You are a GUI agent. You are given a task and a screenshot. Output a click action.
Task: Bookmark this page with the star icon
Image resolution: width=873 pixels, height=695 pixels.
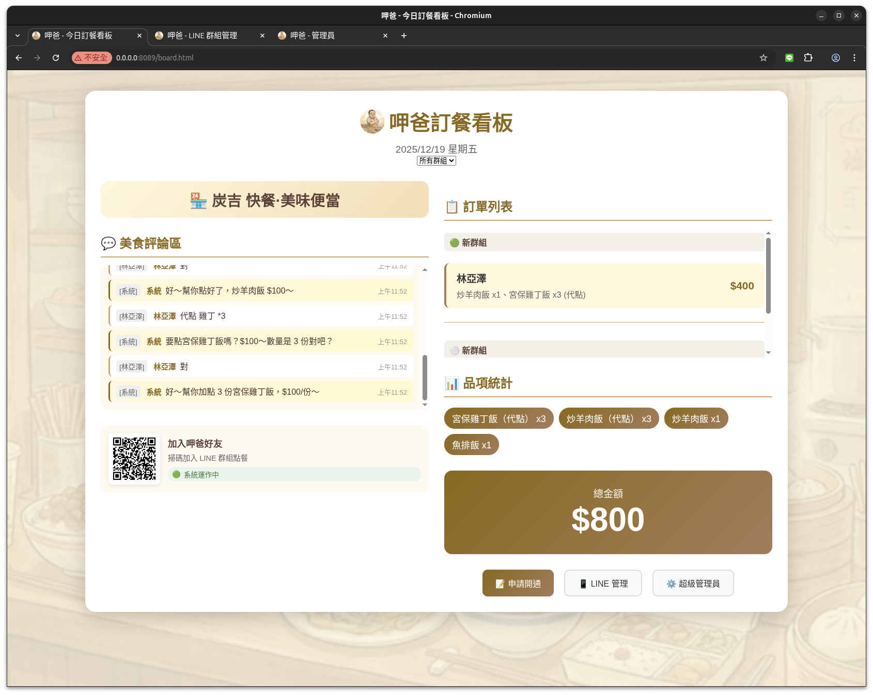(763, 58)
